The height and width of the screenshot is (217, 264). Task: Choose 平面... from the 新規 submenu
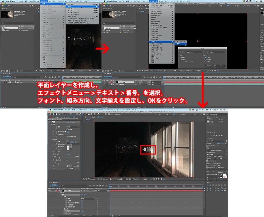(82, 6)
